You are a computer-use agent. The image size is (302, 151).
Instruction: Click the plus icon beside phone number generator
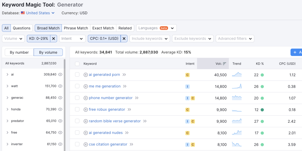point(86,98)
